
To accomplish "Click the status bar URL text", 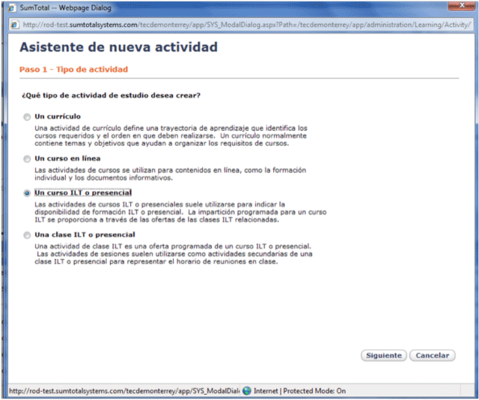I will click(x=124, y=391).
